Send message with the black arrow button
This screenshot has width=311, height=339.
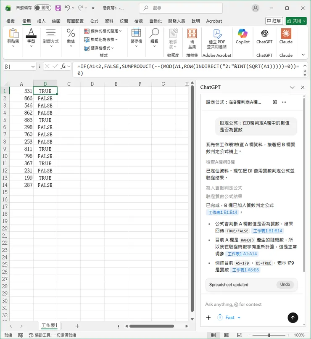pos(293,318)
